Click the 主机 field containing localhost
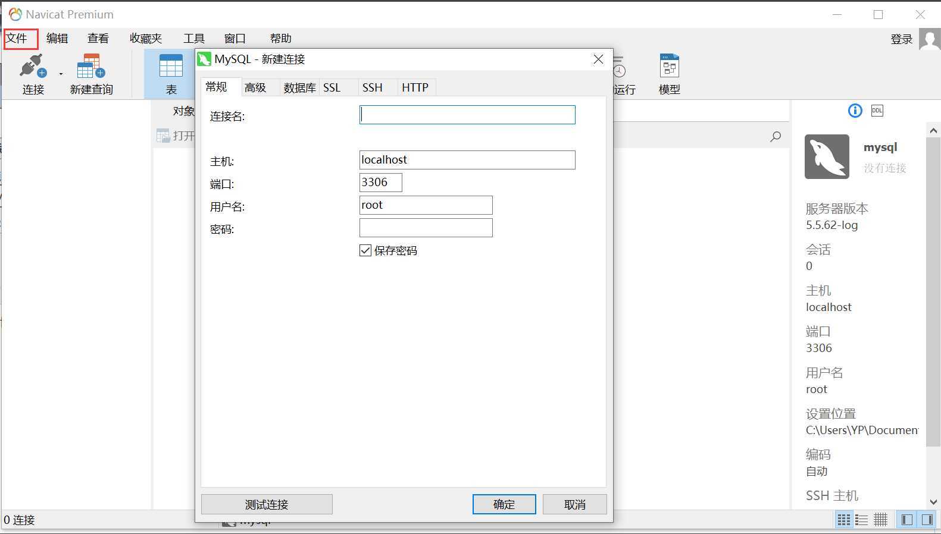This screenshot has width=941, height=534. tap(467, 160)
